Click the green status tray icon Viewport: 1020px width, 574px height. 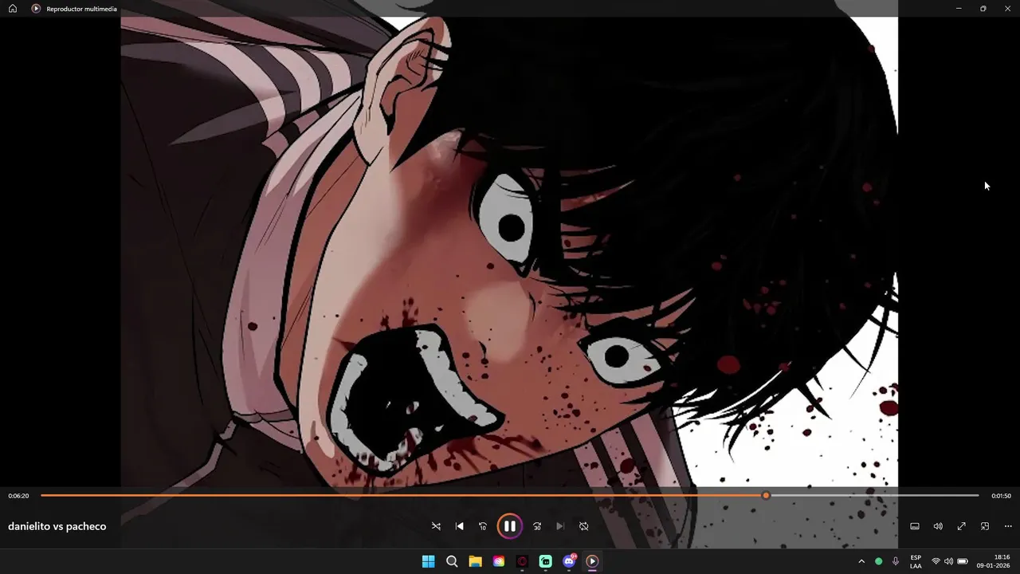(x=879, y=561)
